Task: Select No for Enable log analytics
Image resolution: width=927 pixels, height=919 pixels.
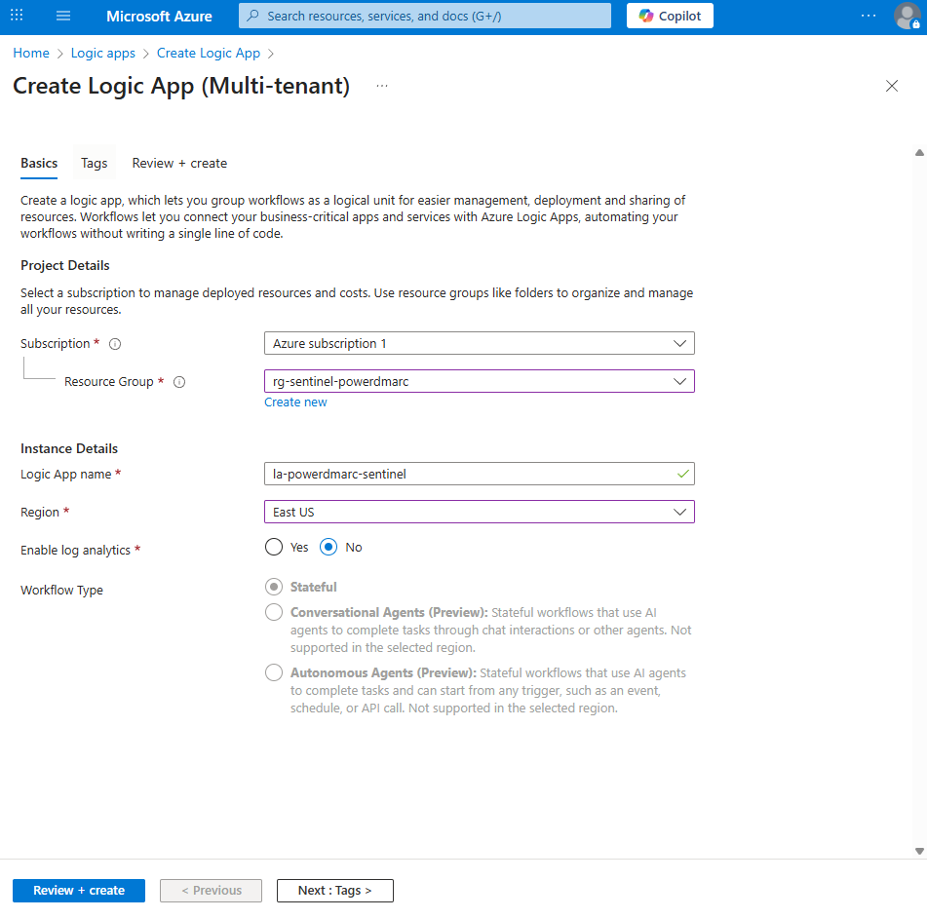Action: click(328, 548)
